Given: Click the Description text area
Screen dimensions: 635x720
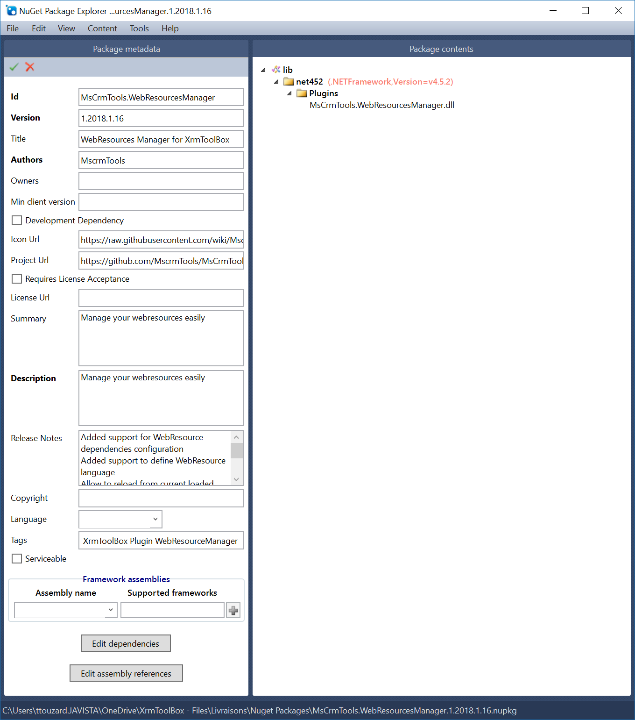Looking at the screenshot, I should [x=161, y=398].
